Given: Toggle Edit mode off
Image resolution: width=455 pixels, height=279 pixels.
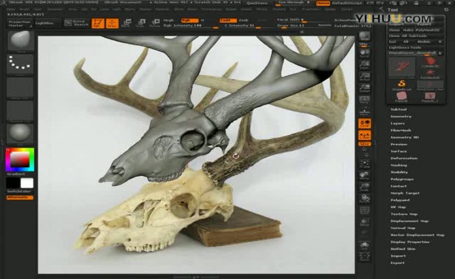Looking at the screenshot, I should tap(98, 23).
